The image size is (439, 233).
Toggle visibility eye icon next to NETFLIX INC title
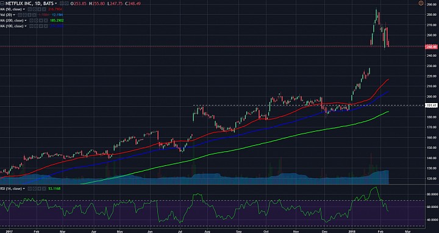click(x=62, y=4)
